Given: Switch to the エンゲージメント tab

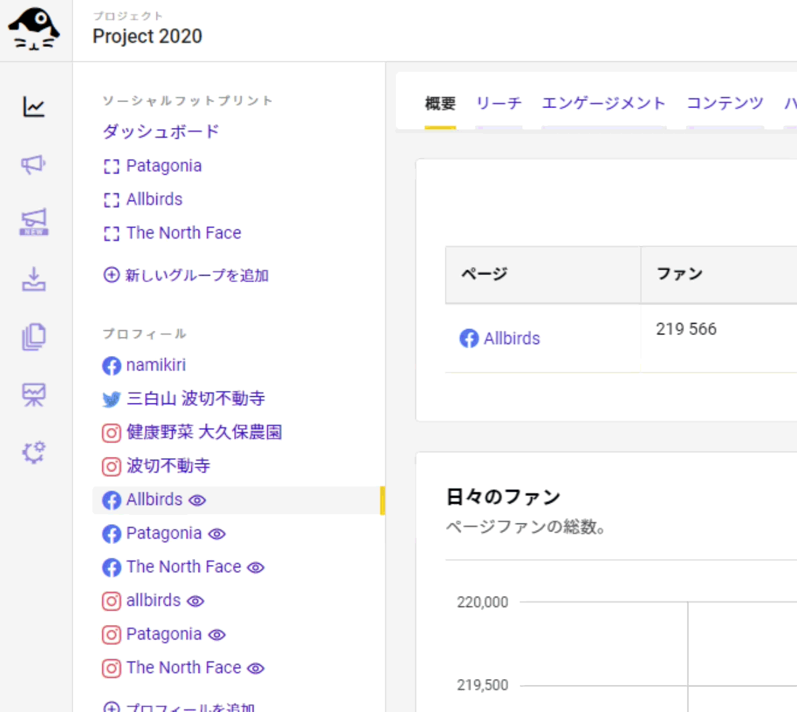Looking at the screenshot, I should 604,104.
